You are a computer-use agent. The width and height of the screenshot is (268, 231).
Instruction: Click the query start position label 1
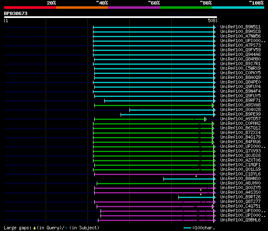[x=7, y=20]
